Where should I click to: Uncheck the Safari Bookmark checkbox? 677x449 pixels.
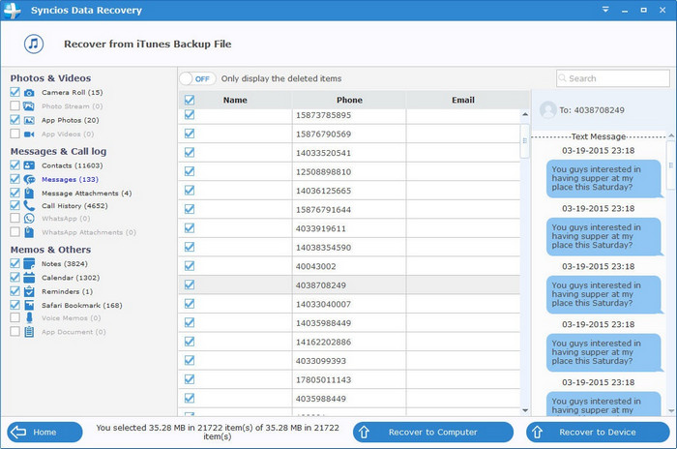coord(15,305)
